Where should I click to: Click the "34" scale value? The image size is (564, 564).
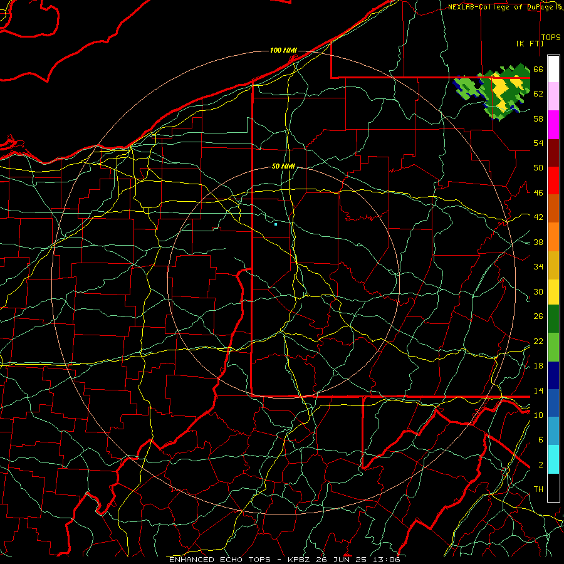coord(538,266)
